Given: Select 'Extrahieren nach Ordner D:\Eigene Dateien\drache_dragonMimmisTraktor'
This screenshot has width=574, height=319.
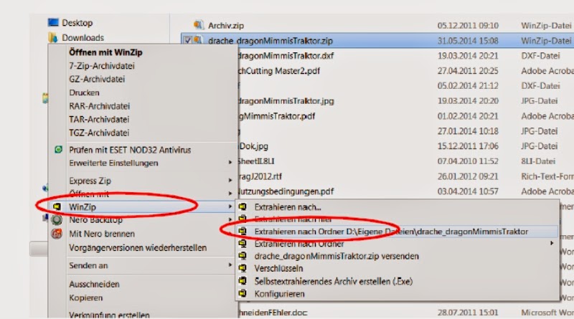Looking at the screenshot, I should click(x=391, y=232).
